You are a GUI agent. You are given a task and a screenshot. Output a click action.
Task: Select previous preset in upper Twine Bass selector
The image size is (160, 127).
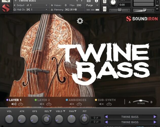coord(106,117)
